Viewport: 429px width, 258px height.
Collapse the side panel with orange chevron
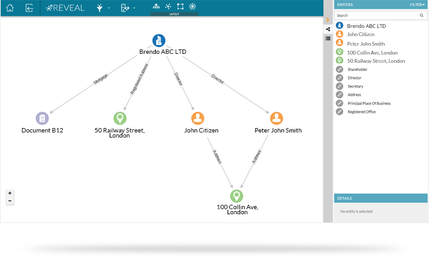(328, 20)
